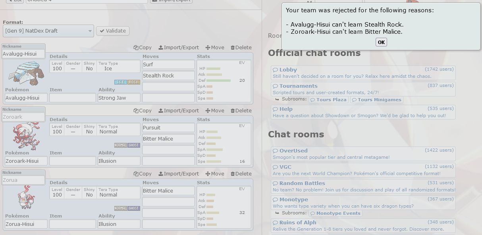Image resolution: width=482 pixels, height=235 pixels.
Task: Open Avalugg-Hisui's stats and EV panel
Action: pyautogui.click(x=224, y=81)
